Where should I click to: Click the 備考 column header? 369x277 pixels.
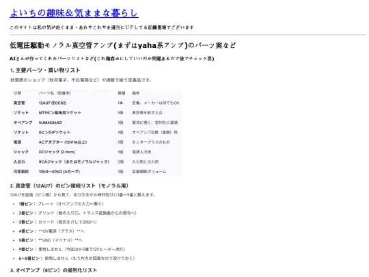click(x=136, y=93)
